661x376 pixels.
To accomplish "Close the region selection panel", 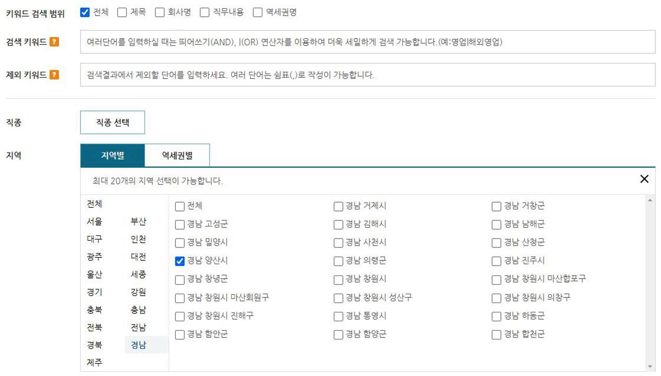I will coord(644,179).
